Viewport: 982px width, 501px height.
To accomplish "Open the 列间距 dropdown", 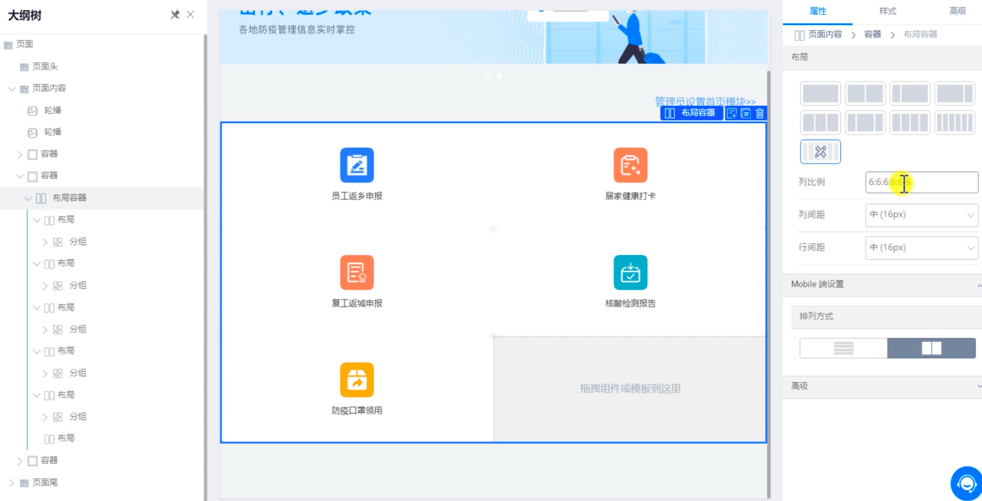I will pyautogui.click(x=921, y=215).
